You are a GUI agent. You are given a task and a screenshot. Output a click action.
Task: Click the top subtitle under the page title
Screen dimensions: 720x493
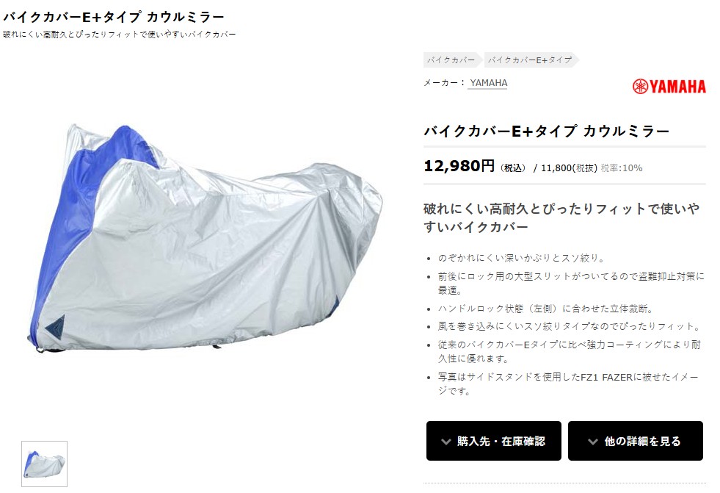[120, 35]
